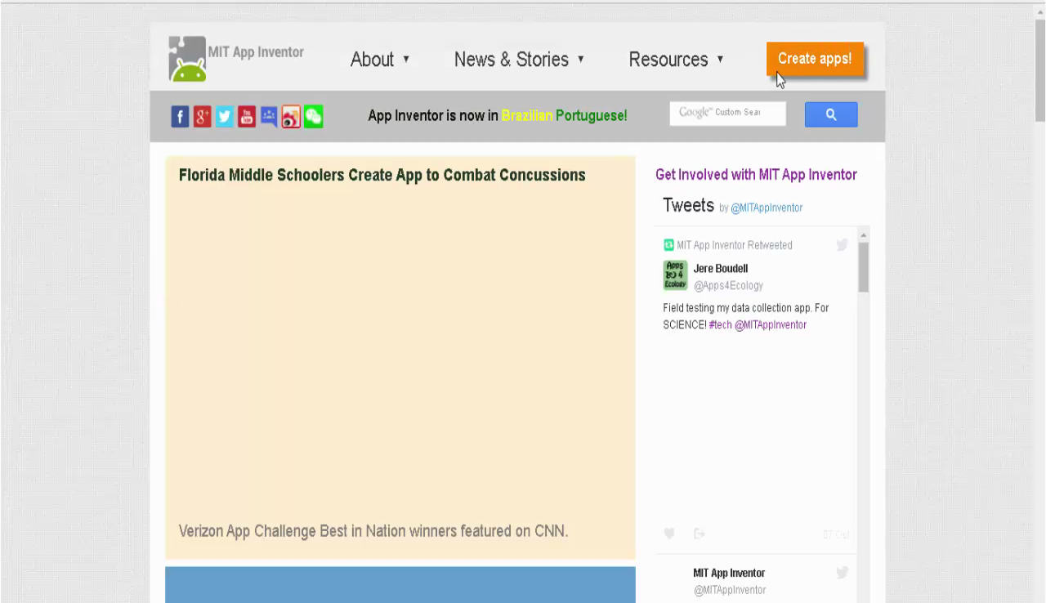The width and height of the screenshot is (1046, 603).
Task: Click the retweet icon beside 'MIT App Inventor Retweeted'
Action: [668, 245]
